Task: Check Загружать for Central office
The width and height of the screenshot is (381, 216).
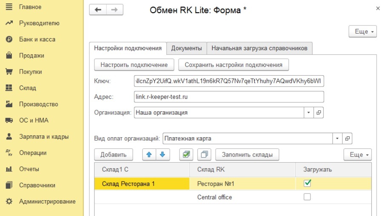Action: tap(307, 197)
